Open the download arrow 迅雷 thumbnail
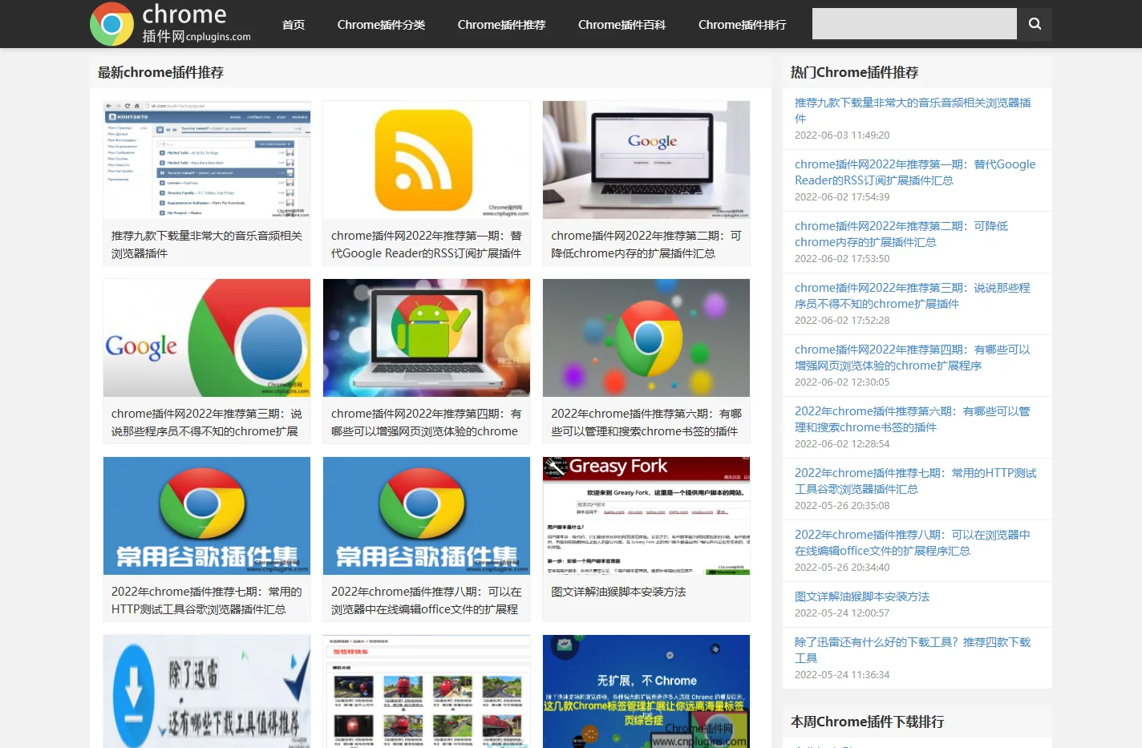This screenshot has height=748, width=1142. (207, 691)
